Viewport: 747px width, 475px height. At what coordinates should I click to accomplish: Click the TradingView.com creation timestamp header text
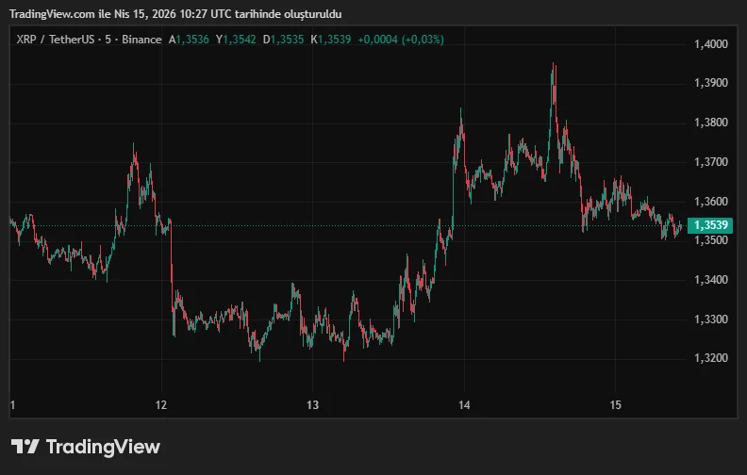176,14
